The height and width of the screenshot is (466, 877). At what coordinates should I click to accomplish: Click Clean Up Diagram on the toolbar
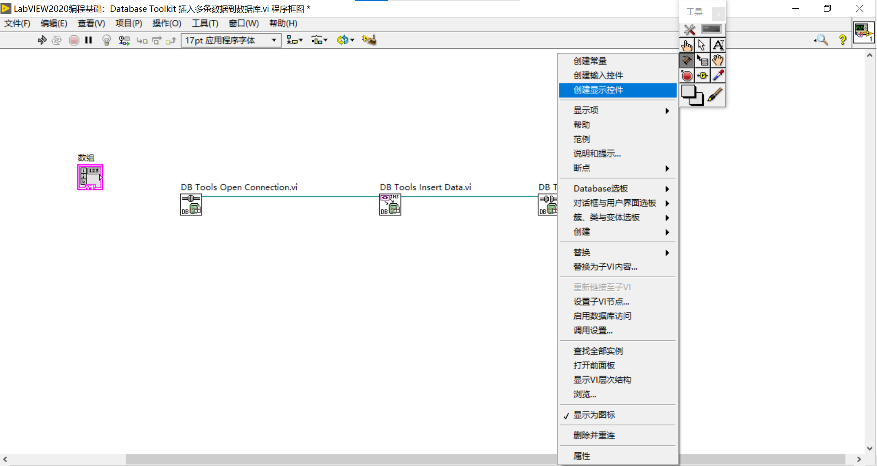click(x=369, y=40)
